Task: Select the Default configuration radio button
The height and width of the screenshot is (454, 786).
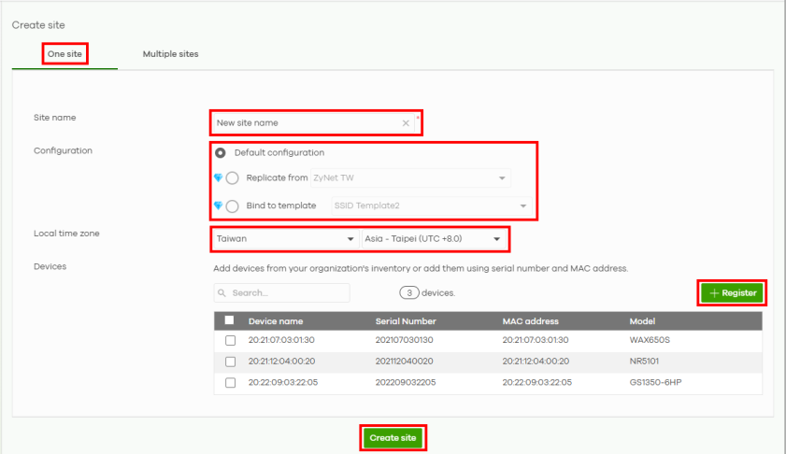Action: coord(221,152)
